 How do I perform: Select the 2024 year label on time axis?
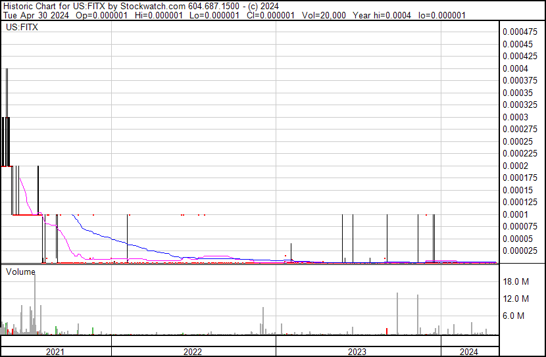click(470, 351)
